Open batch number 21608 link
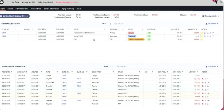Image resolution: width=224 pixels, height=110 pixels. point(64,100)
